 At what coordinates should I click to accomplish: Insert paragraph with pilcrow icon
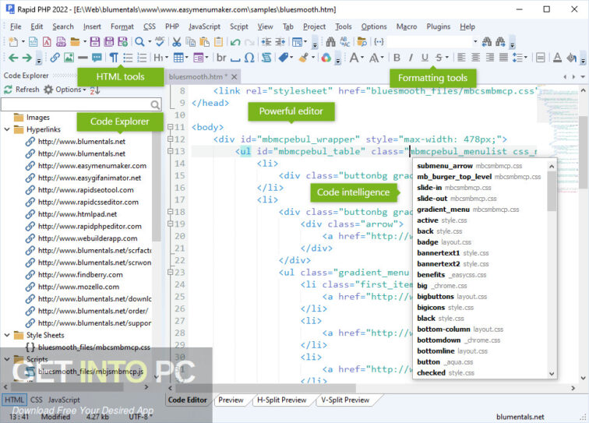(114, 58)
